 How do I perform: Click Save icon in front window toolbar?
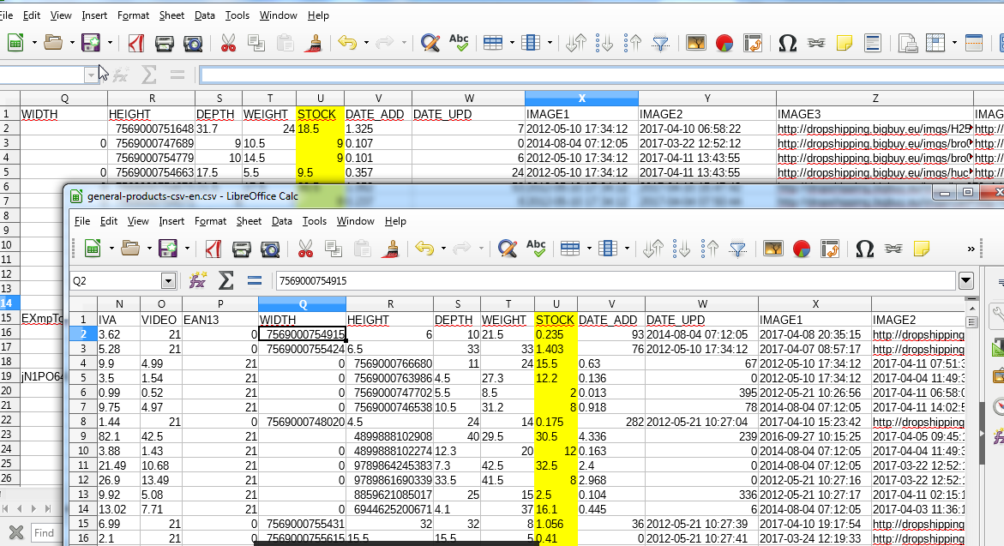tap(168, 249)
